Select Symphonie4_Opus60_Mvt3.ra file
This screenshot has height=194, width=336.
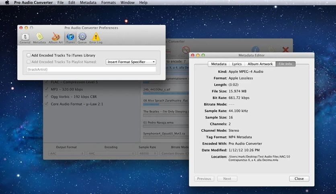click(164, 133)
